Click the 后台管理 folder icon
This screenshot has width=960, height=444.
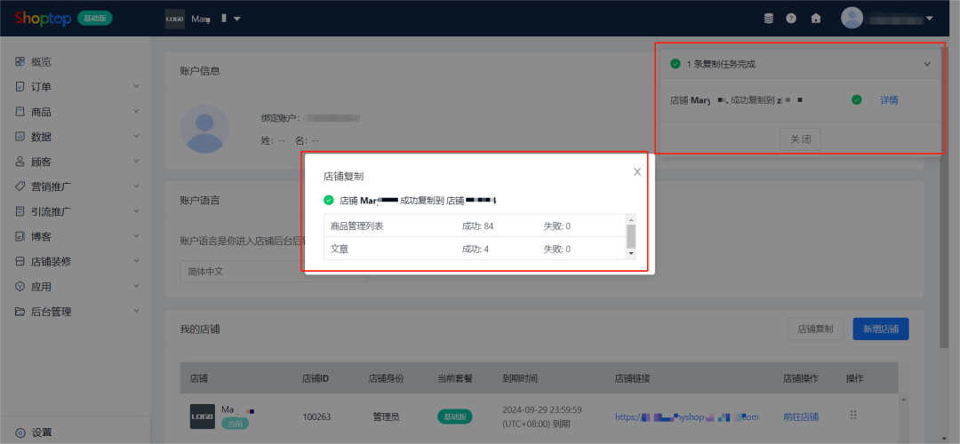pos(20,312)
